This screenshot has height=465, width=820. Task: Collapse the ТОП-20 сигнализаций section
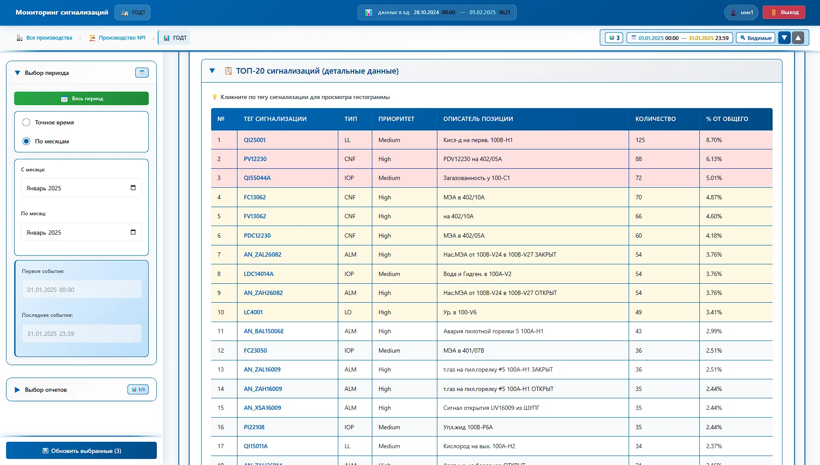[212, 71]
